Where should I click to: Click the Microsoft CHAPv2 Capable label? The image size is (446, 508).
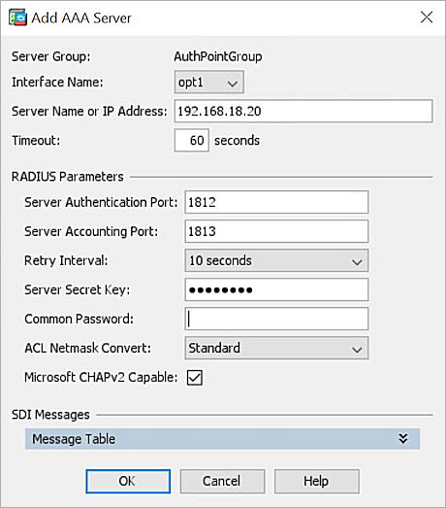[101, 378]
